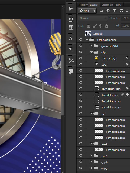This screenshot has width=130, height=173.
Task: Switch to the Channels tab
Action: tap(107, 5)
